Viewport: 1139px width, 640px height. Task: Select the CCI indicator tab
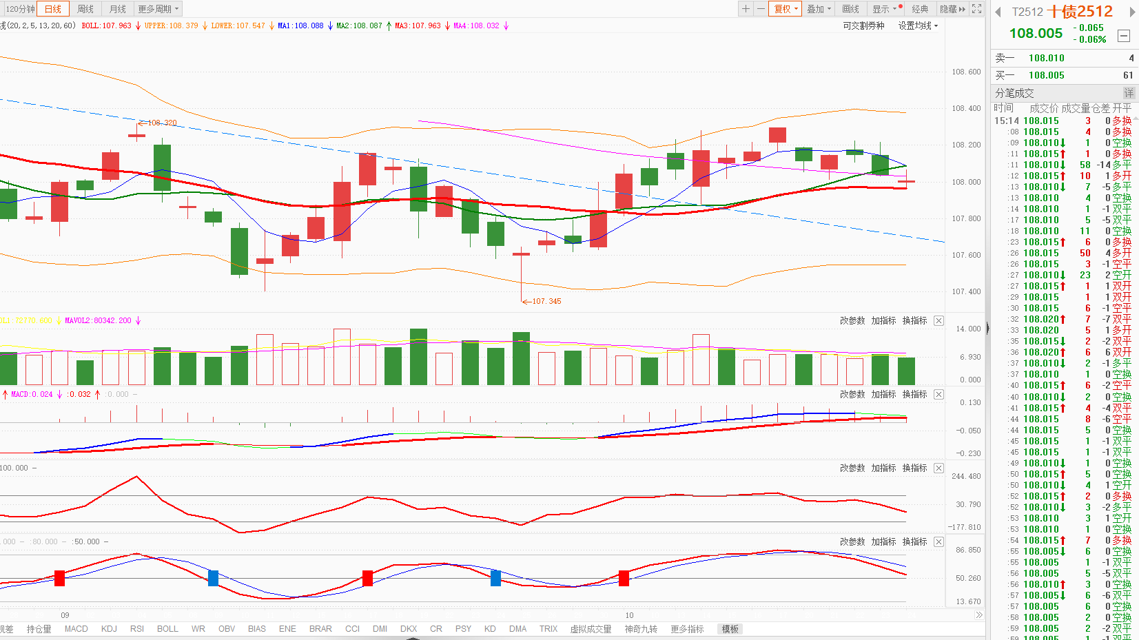353,629
